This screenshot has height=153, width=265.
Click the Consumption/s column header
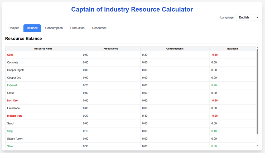(x=175, y=49)
